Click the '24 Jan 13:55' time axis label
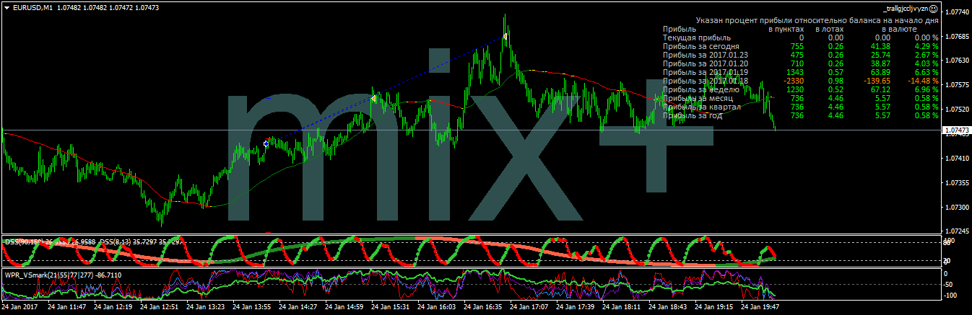 click(x=253, y=307)
